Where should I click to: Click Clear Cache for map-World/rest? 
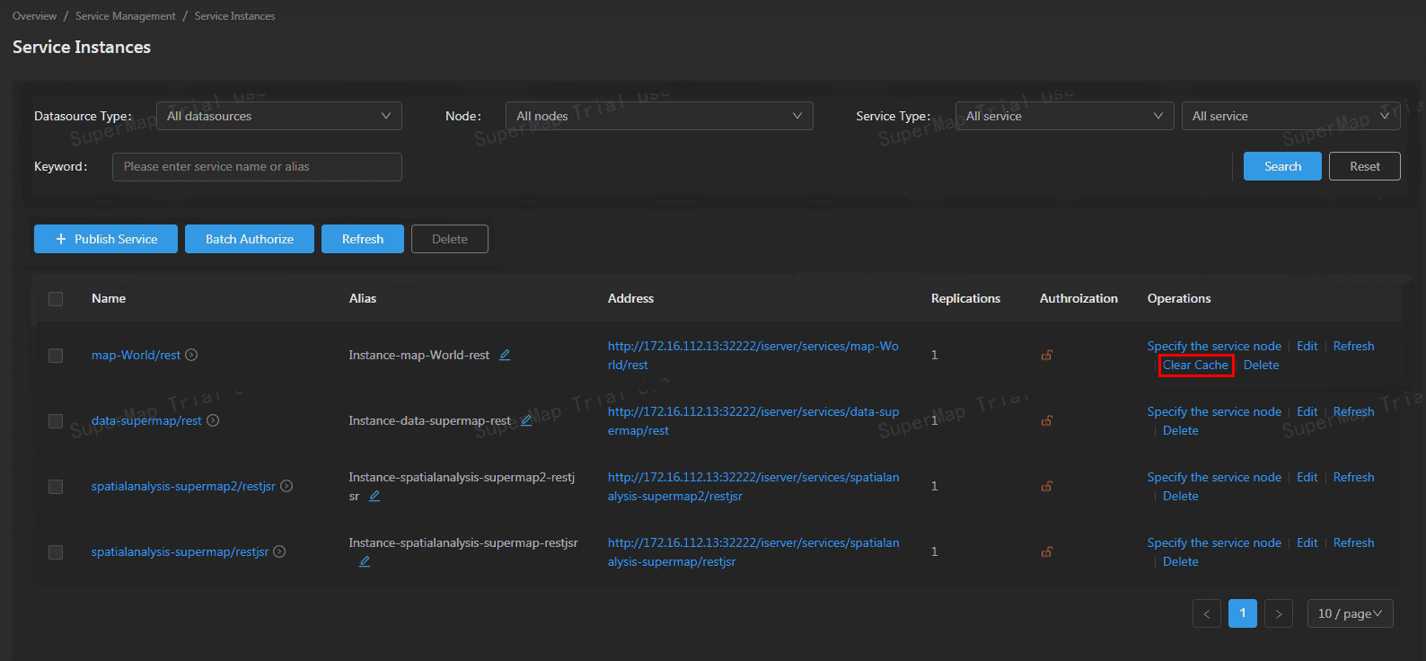[1195, 366]
